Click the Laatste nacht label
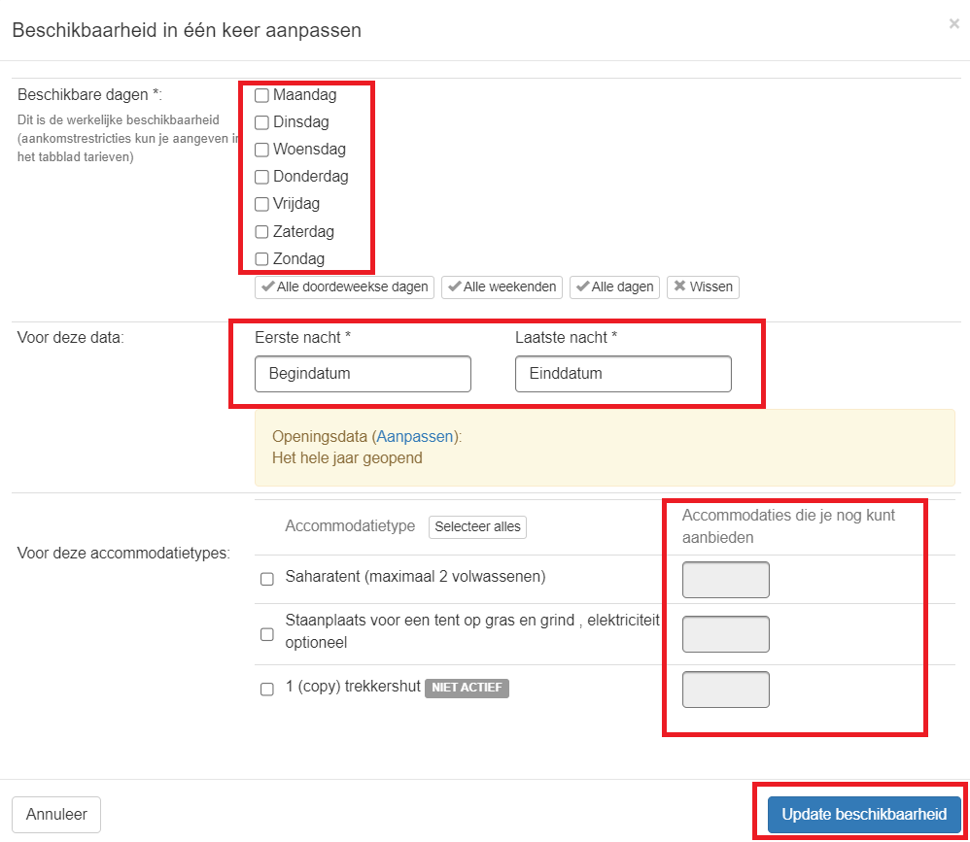The height and width of the screenshot is (842, 970). click(566, 338)
